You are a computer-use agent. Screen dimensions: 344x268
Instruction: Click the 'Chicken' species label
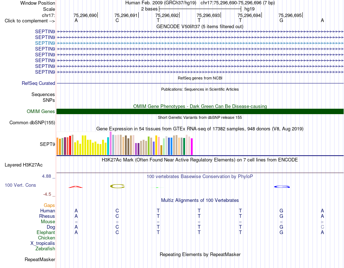pyautogui.click(x=46, y=238)
